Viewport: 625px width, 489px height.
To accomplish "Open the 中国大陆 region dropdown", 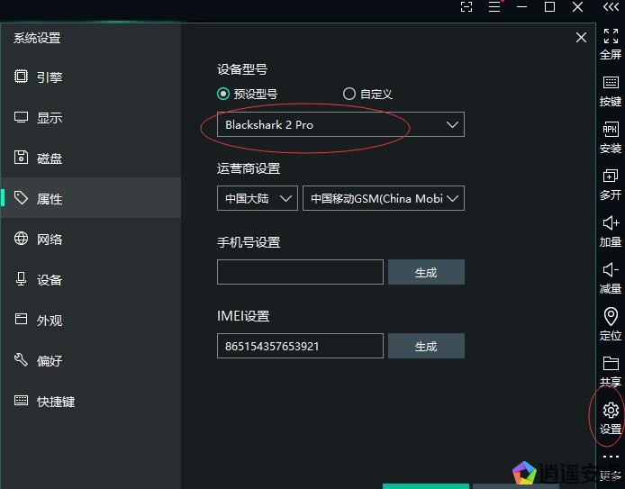I will [257, 199].
